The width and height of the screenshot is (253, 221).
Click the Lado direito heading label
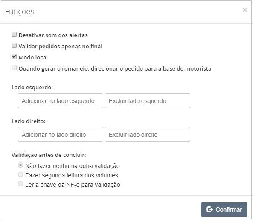(x=29, y=121)
